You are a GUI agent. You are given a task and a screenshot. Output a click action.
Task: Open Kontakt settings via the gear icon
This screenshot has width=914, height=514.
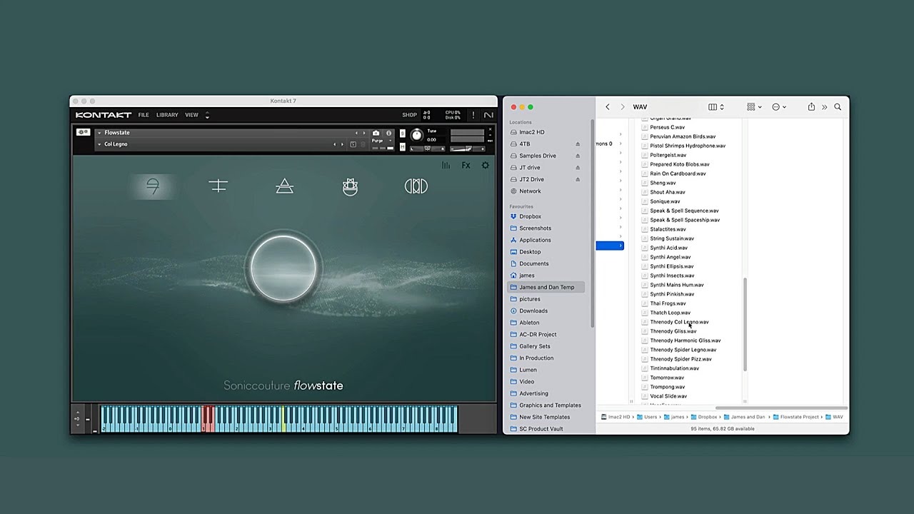tap(485, 165)
